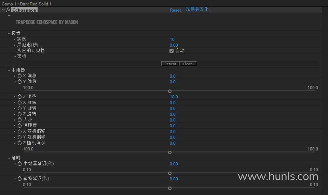Expand the 层延迟(秒) property
The image size is (328, 195).
pos(14,45)
